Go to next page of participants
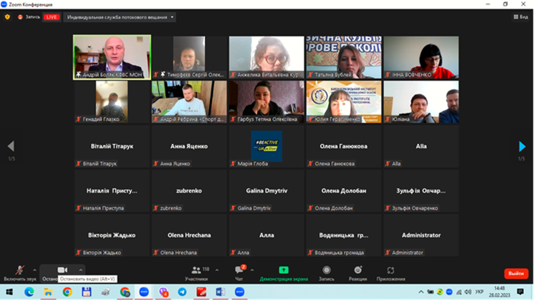 click(x=522, y=147)
